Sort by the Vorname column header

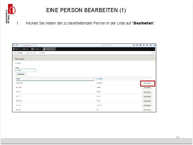(x=99, y=79)
